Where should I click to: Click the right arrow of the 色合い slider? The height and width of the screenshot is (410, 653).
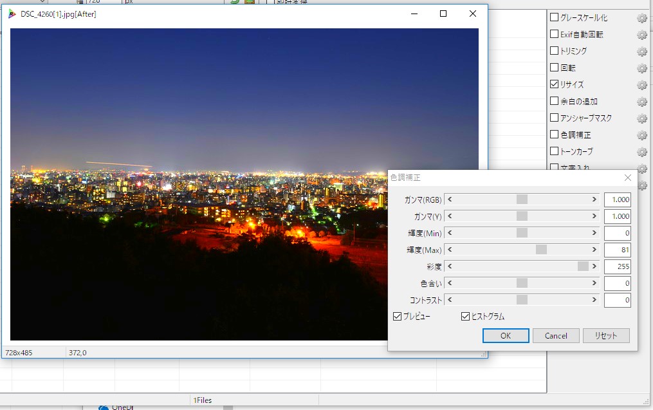[x=593, y=283]
